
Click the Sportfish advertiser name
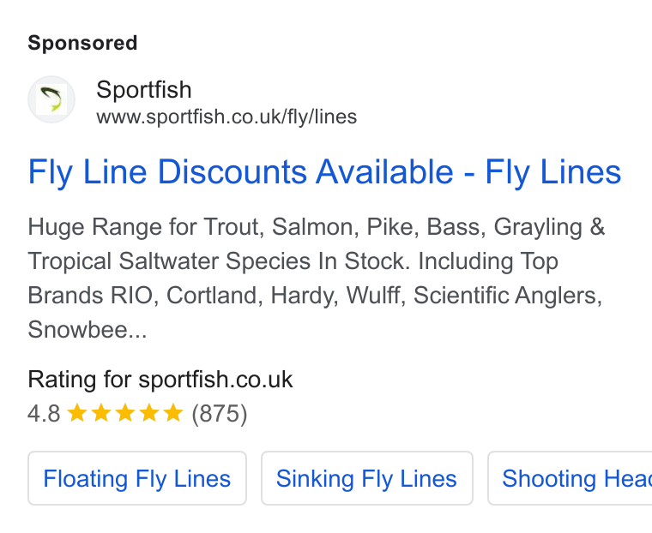(x=144, y=90)
